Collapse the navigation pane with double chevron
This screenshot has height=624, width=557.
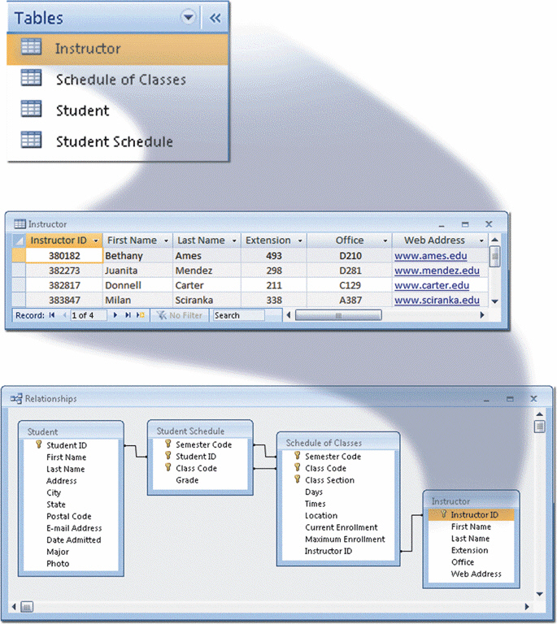click(x=215, y=17)
